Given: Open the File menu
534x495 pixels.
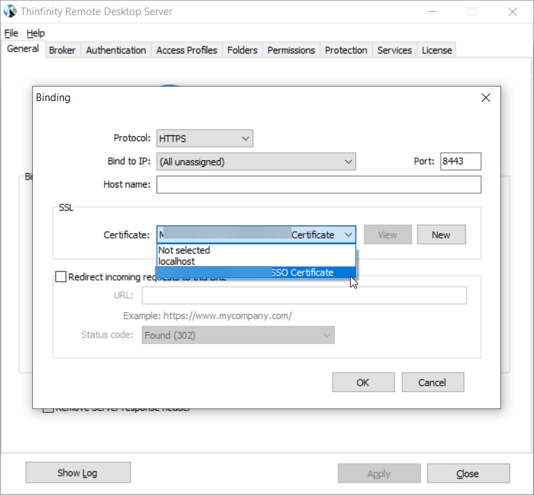Looking at the screenshot, I should (x=11, y=33).
